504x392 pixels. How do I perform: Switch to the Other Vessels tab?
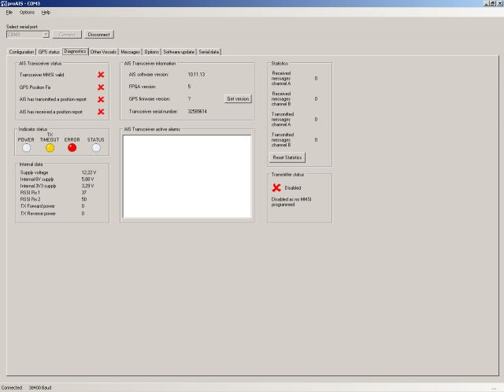click(x=103, y=52)
